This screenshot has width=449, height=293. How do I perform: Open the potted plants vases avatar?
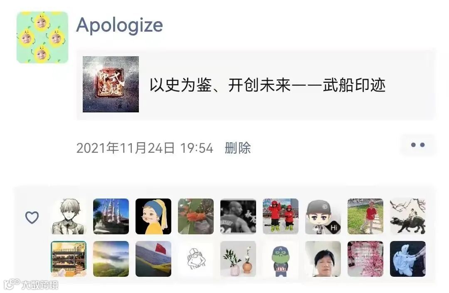[238, 259]
